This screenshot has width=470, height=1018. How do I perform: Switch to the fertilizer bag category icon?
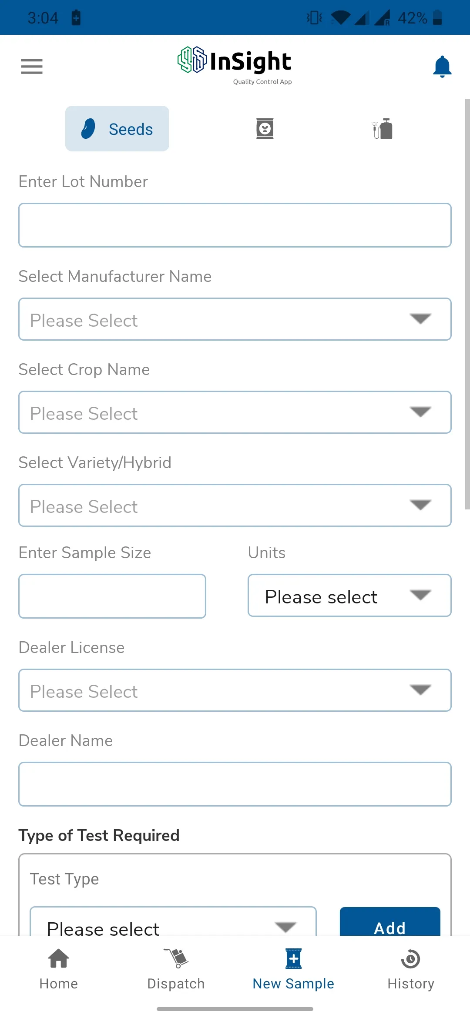click(265, 129)
